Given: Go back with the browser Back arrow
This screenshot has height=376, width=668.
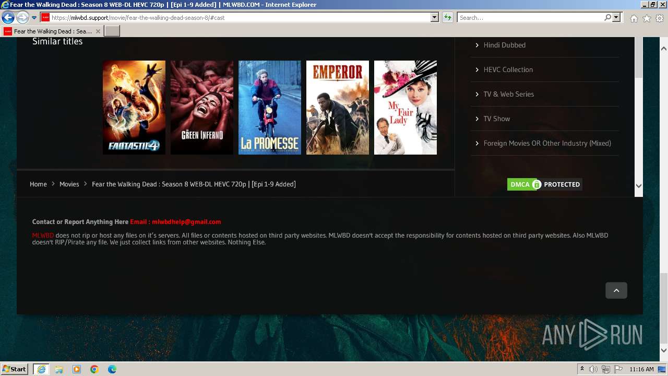Looking at the screenshot, I should tap(8, 18).
